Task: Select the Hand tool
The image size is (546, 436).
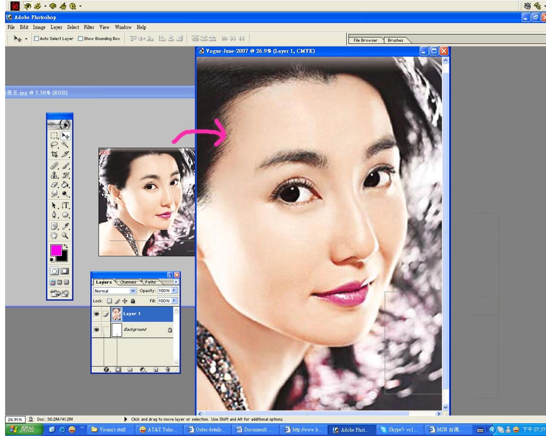Action: (54, 235)
